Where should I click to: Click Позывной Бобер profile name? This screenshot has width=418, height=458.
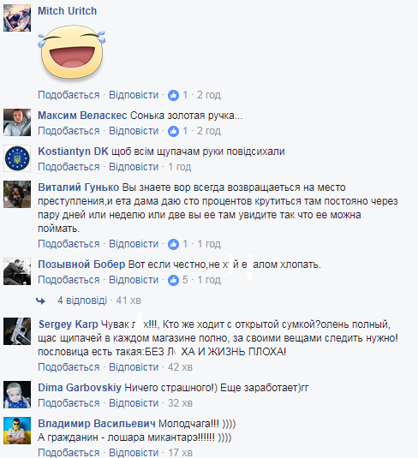tap(81, 265)
